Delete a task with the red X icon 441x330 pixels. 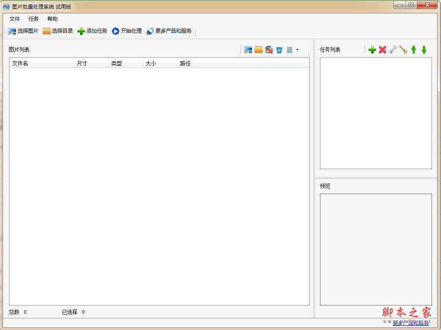point(382,49)
